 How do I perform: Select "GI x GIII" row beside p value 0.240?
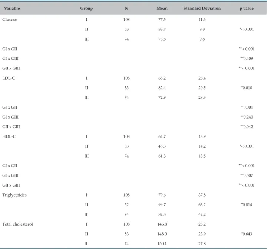coord(10,117)
